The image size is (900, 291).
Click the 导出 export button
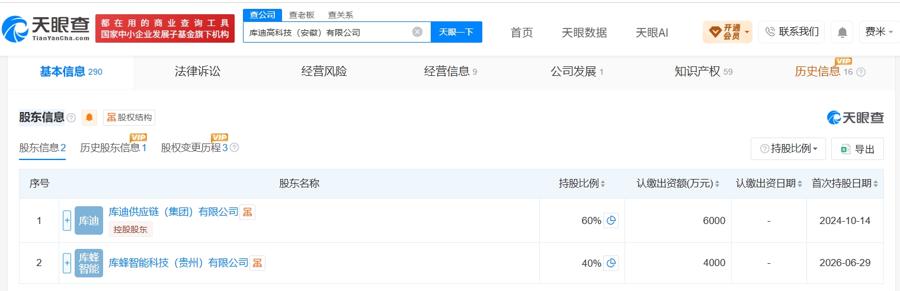pos(857,149)
